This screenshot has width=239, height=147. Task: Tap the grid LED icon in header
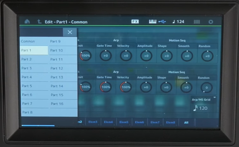click(x=197, y=22)
